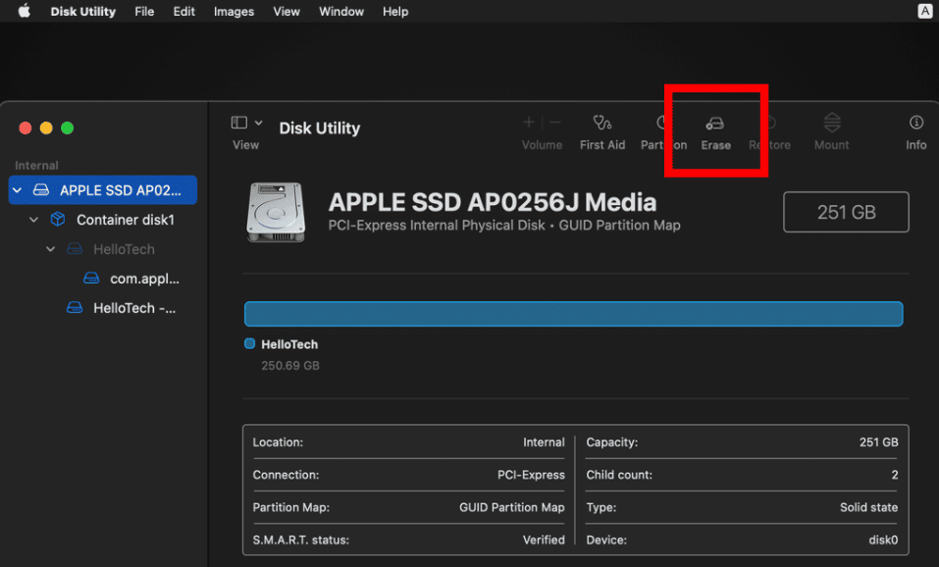Click the APPLE SSD AP0256J Media title
939x567 pixels.
(x=493, y=202)
